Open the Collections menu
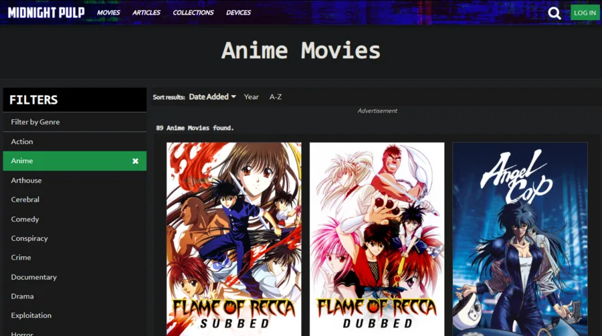This screenshot has width=602, height=336. [193, 13]
